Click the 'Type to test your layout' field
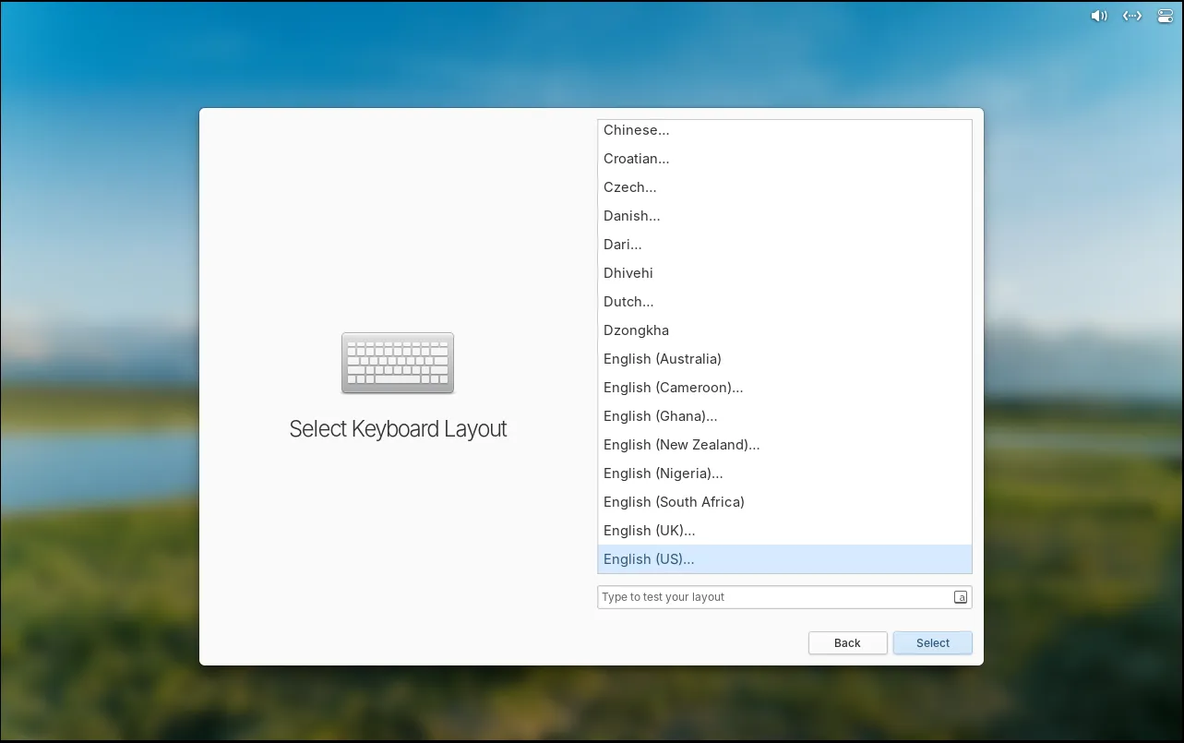1184x743 pixels. [773, 597]
